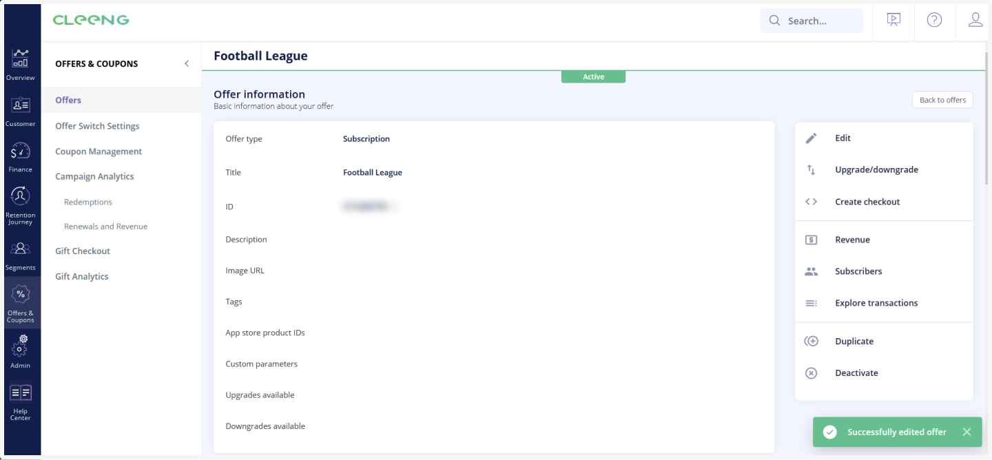Click the Duplicate plus icon
This screenshot has width=992, height=460.
pyautogui.click(x=812, y=342)
